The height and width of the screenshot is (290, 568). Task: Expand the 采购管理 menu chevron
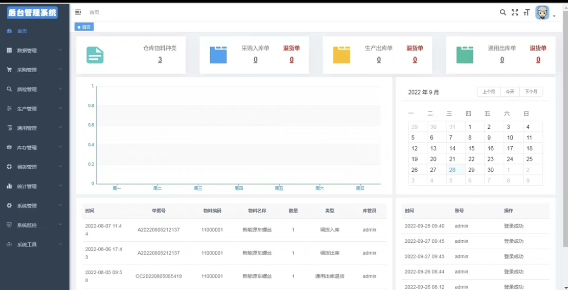point(60,69)
